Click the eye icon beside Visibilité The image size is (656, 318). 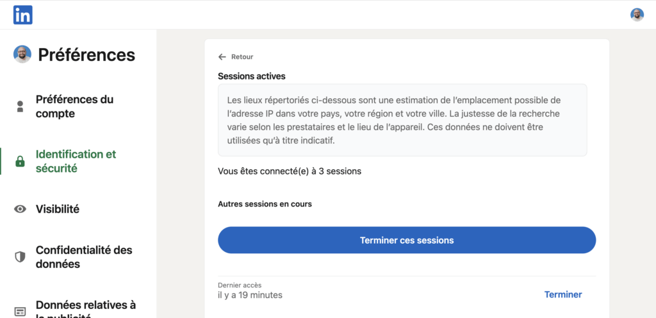tap(20, 209)
